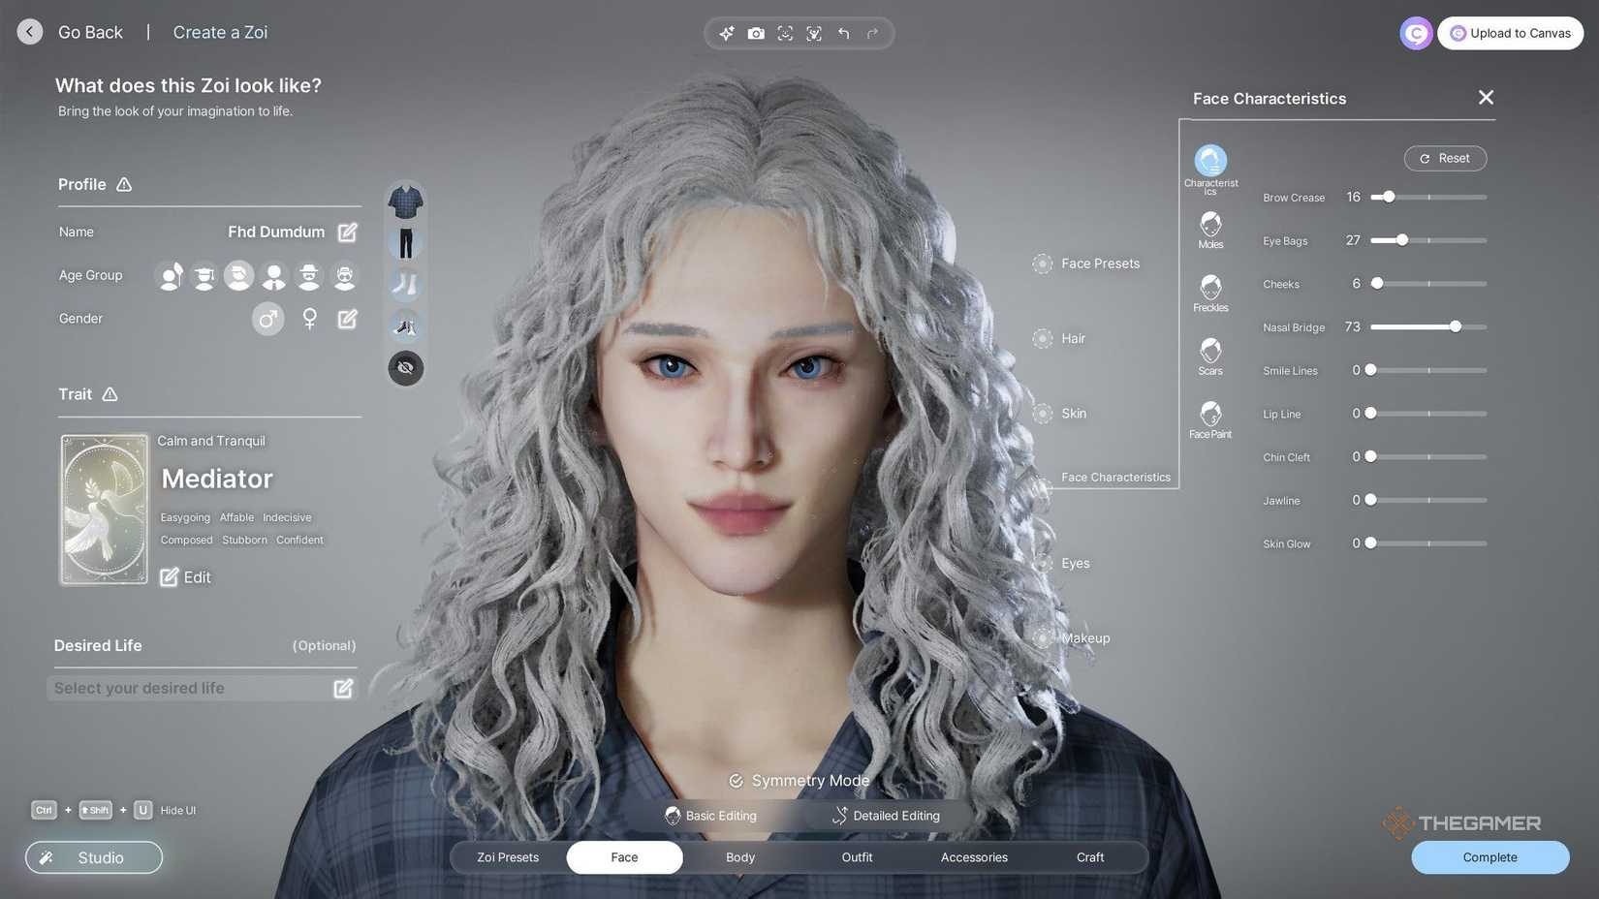Click the sparkle randomize icon in top toolbar
Viewport: 1599px width, 899px height.
(x=726, y=32)
